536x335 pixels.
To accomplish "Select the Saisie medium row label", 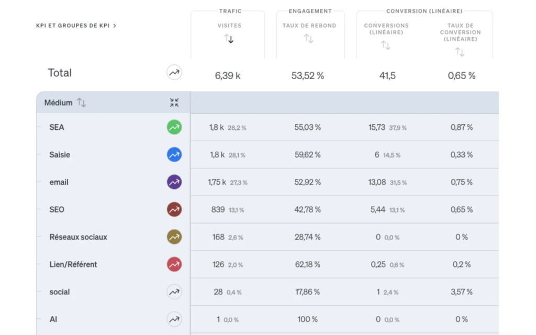I will pos(60,154).
